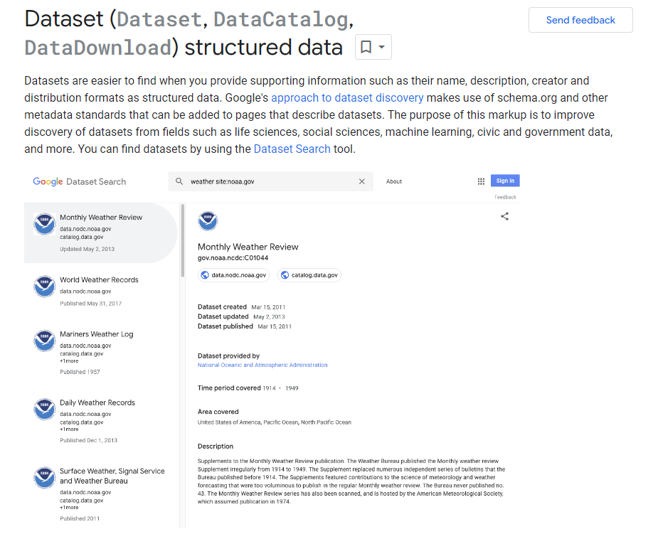This screenshot has width=658, height=539.
Task: Open National Oceanic and Atmospheric Administration link
Action: (x=262, y=365)
